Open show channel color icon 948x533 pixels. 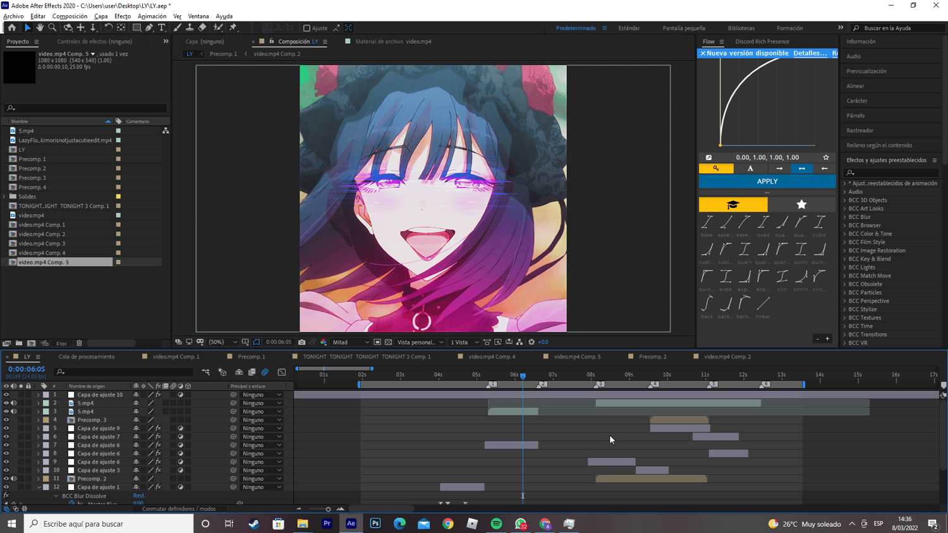click(x=324, y=342)
